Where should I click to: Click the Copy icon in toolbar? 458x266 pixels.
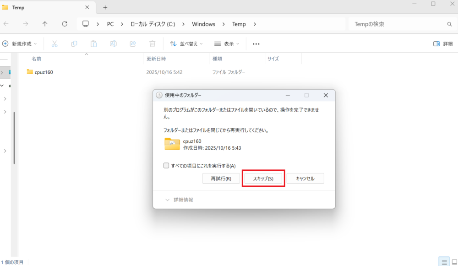coord(74,44)
